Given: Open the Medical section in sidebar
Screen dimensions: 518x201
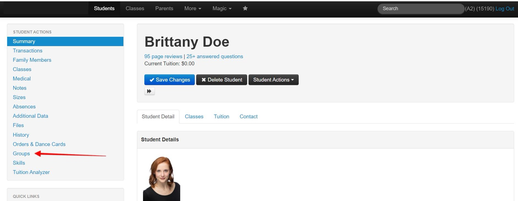Looking at the screenshot, I should click(x=22, y=79).
